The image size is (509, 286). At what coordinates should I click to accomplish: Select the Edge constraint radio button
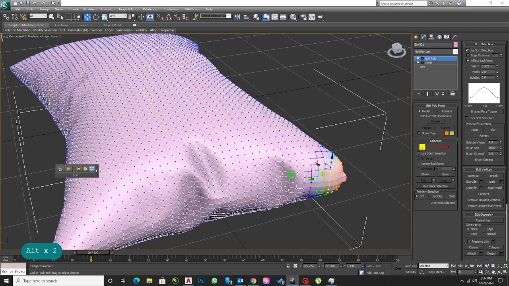coord(484,229)
